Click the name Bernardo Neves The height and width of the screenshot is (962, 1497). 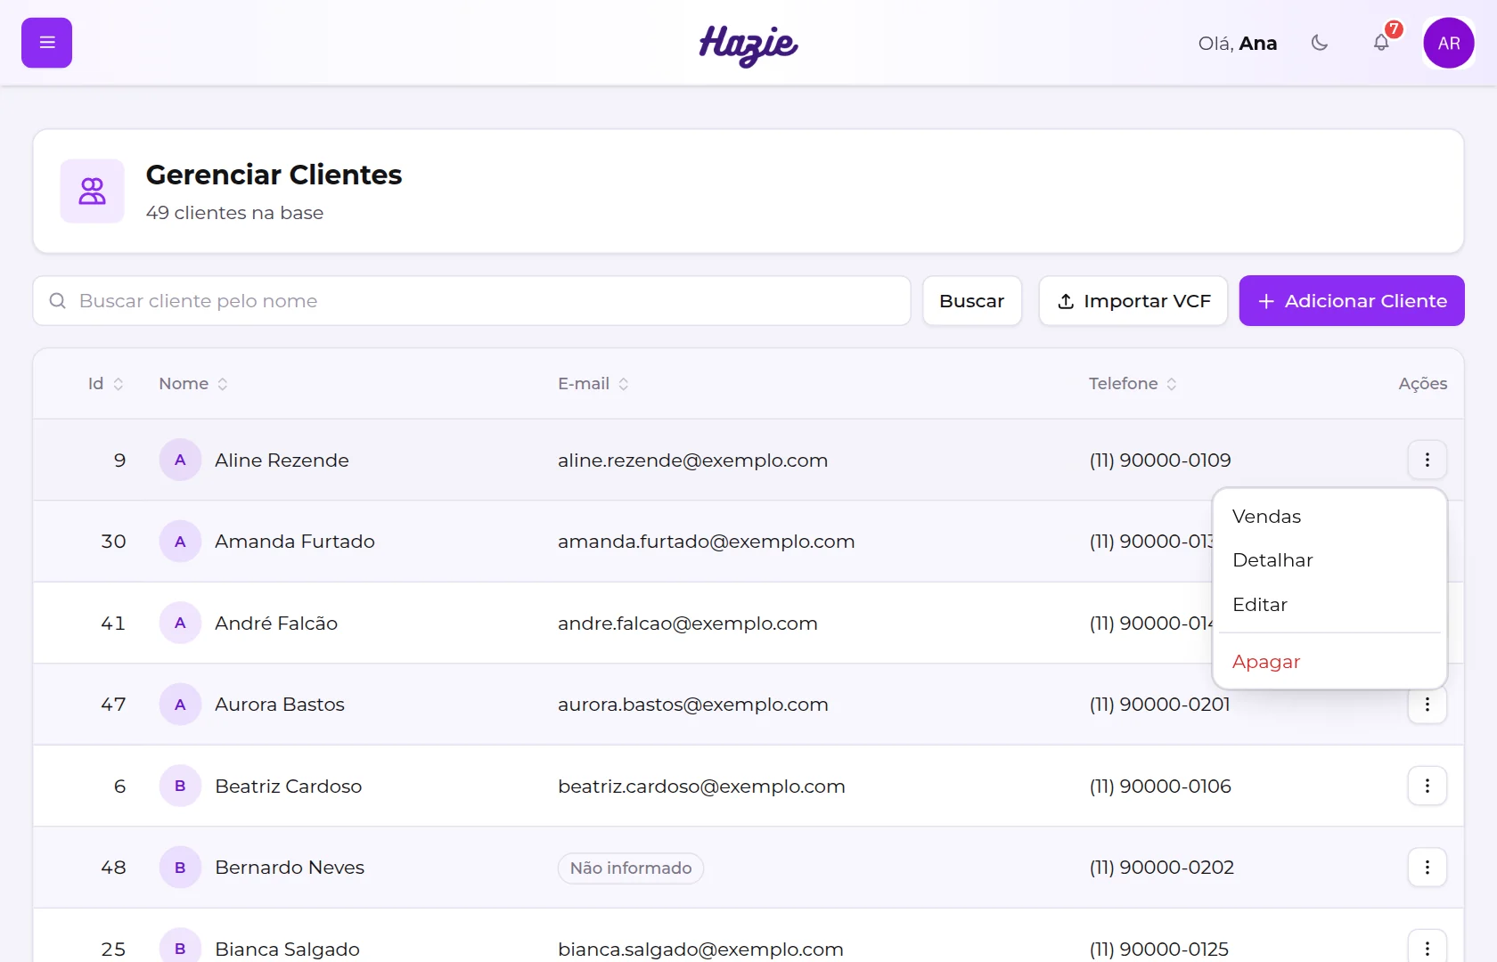point(290,868)
